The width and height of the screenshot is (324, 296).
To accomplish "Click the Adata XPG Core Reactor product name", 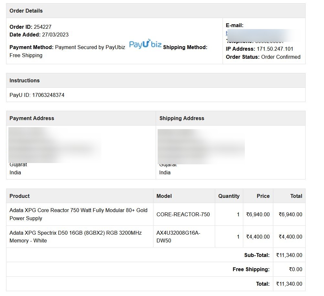I will [x=78, y=214].
